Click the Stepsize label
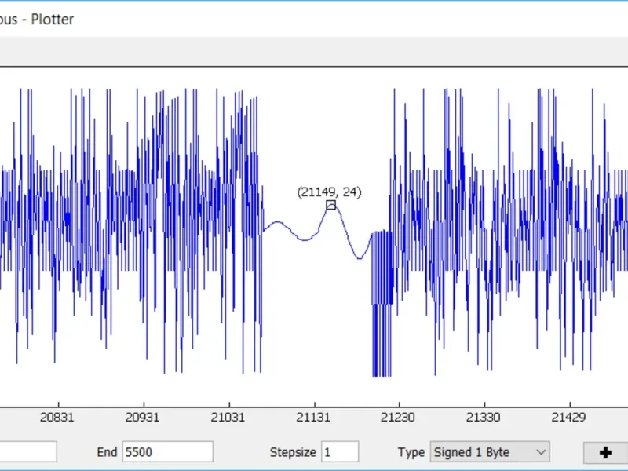The width and height of the screenshot is (628, 471). tap(293, 453)
